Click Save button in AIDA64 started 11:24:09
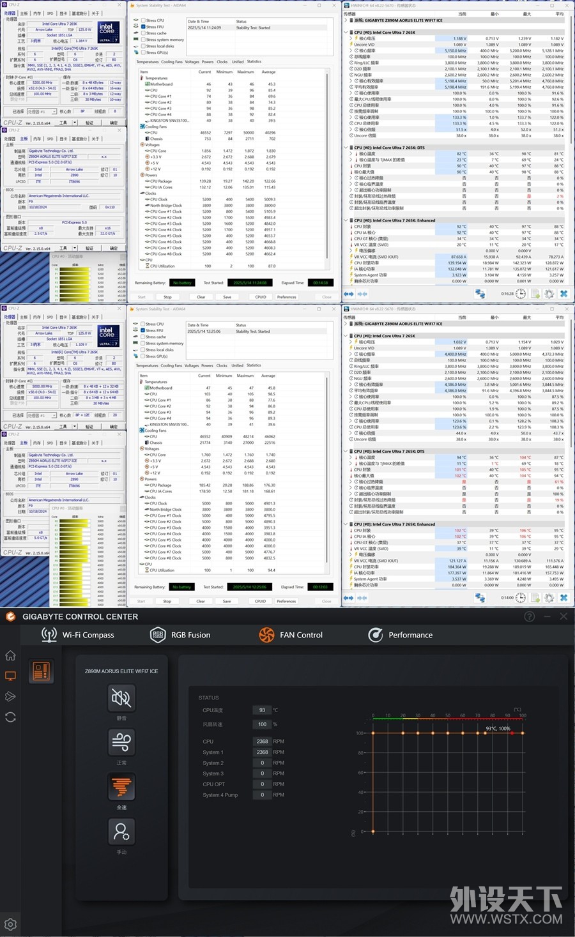Image resolution: width=575 pixels, height=937 pixels. [227, 297]
